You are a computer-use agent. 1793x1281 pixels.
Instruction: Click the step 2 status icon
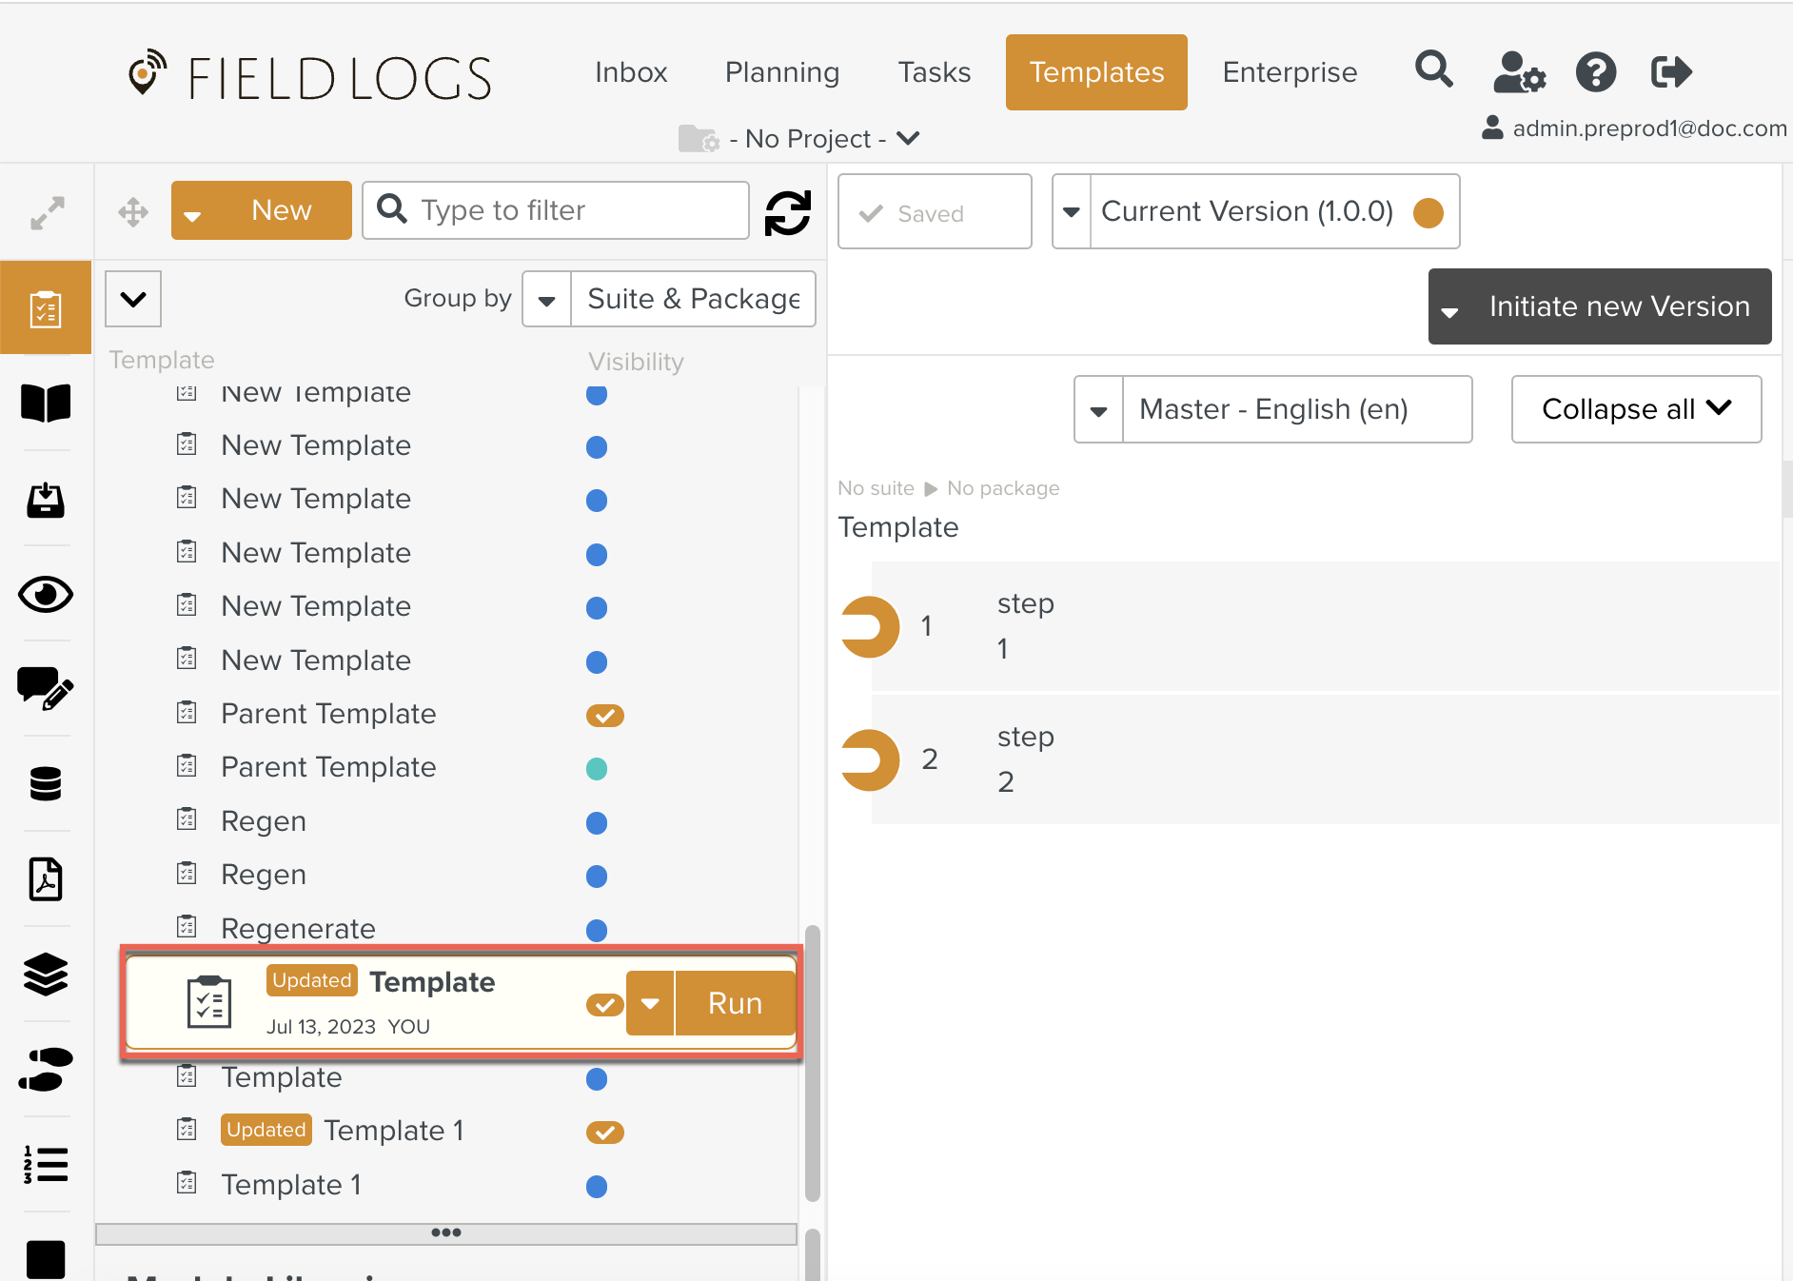point(870,759)
